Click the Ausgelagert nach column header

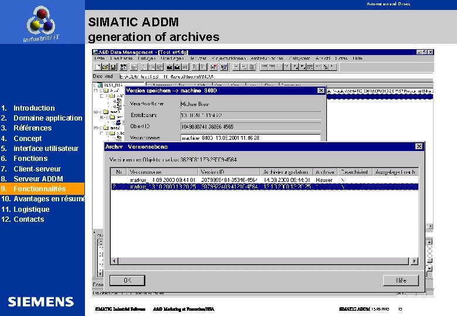pyautogui.click(x=395, y=172)
